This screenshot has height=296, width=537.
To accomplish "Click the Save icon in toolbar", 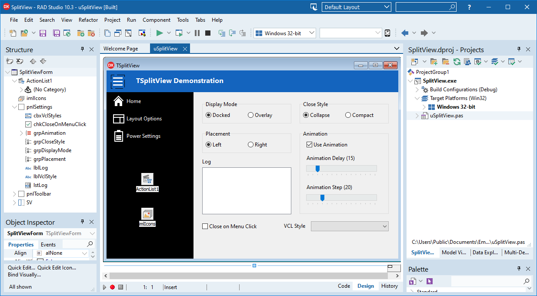I will click(x=43, y=33).
